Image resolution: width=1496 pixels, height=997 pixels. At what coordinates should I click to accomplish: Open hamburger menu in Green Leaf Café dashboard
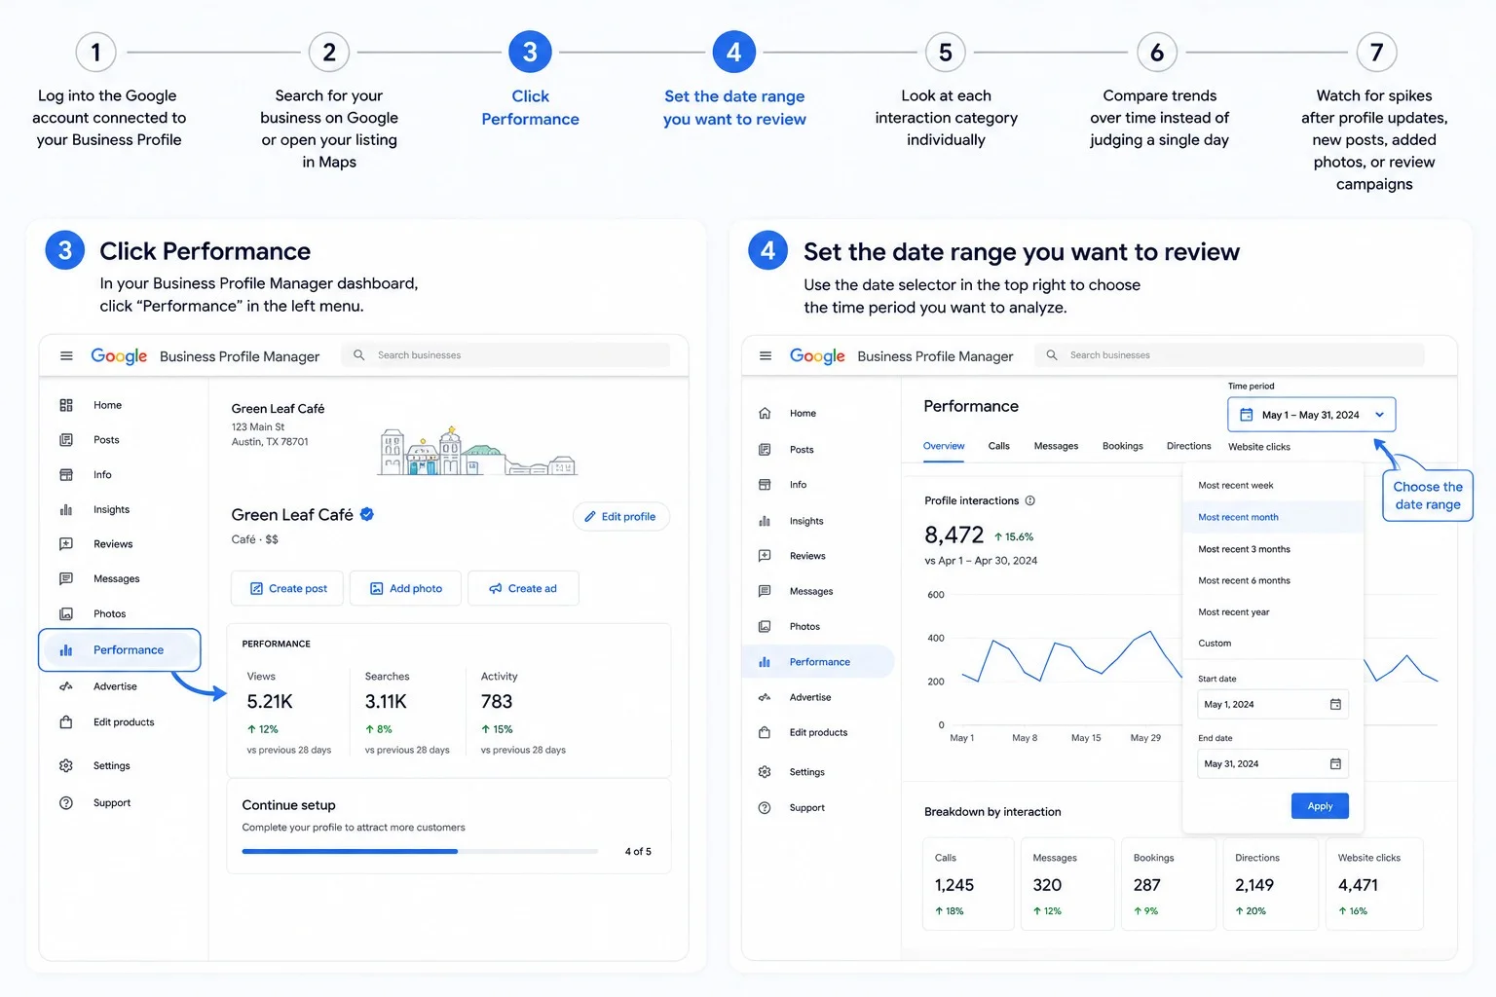click(66, 356)
